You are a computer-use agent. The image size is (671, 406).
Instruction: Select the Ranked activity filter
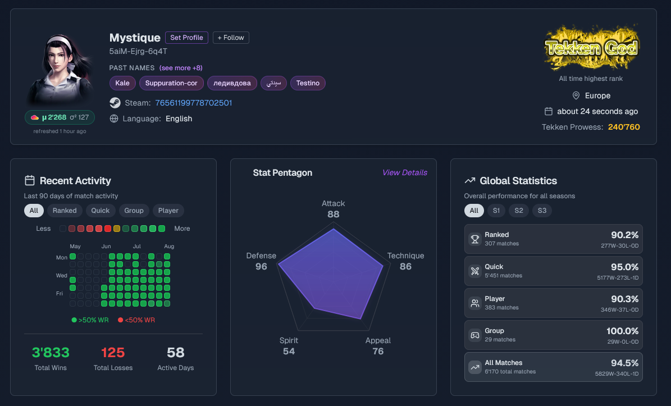tap(65, 211)
